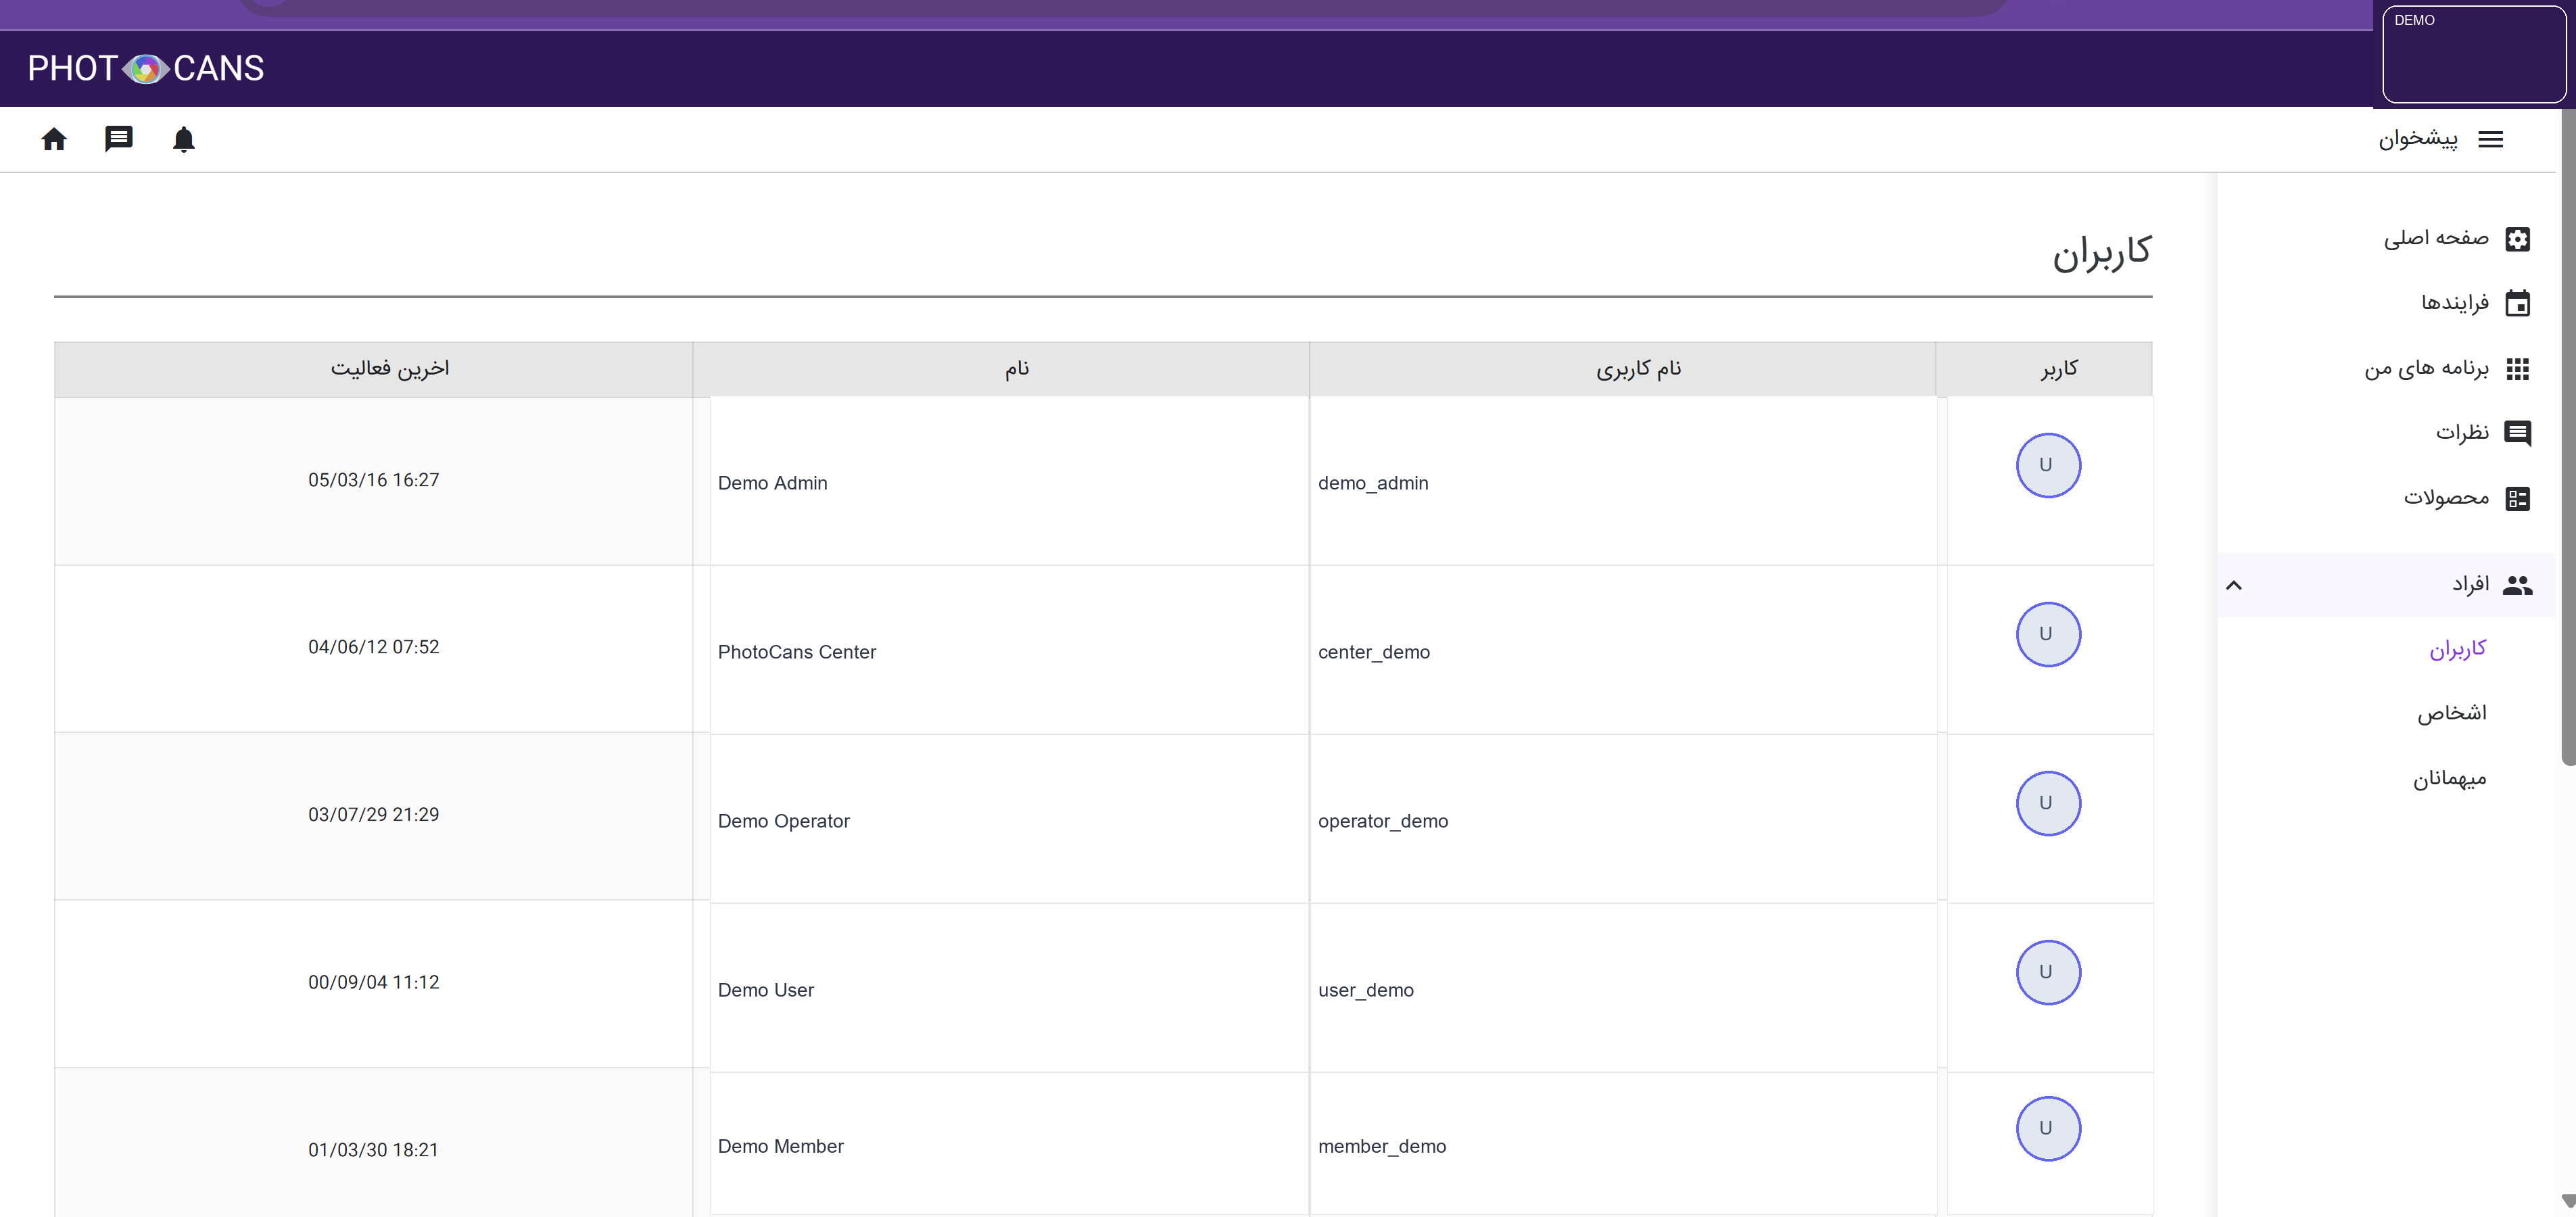Click the page vertical scrollbar thumb
The width and height of the screenshot is (2576, 1217).
(x=2568, y=436)
